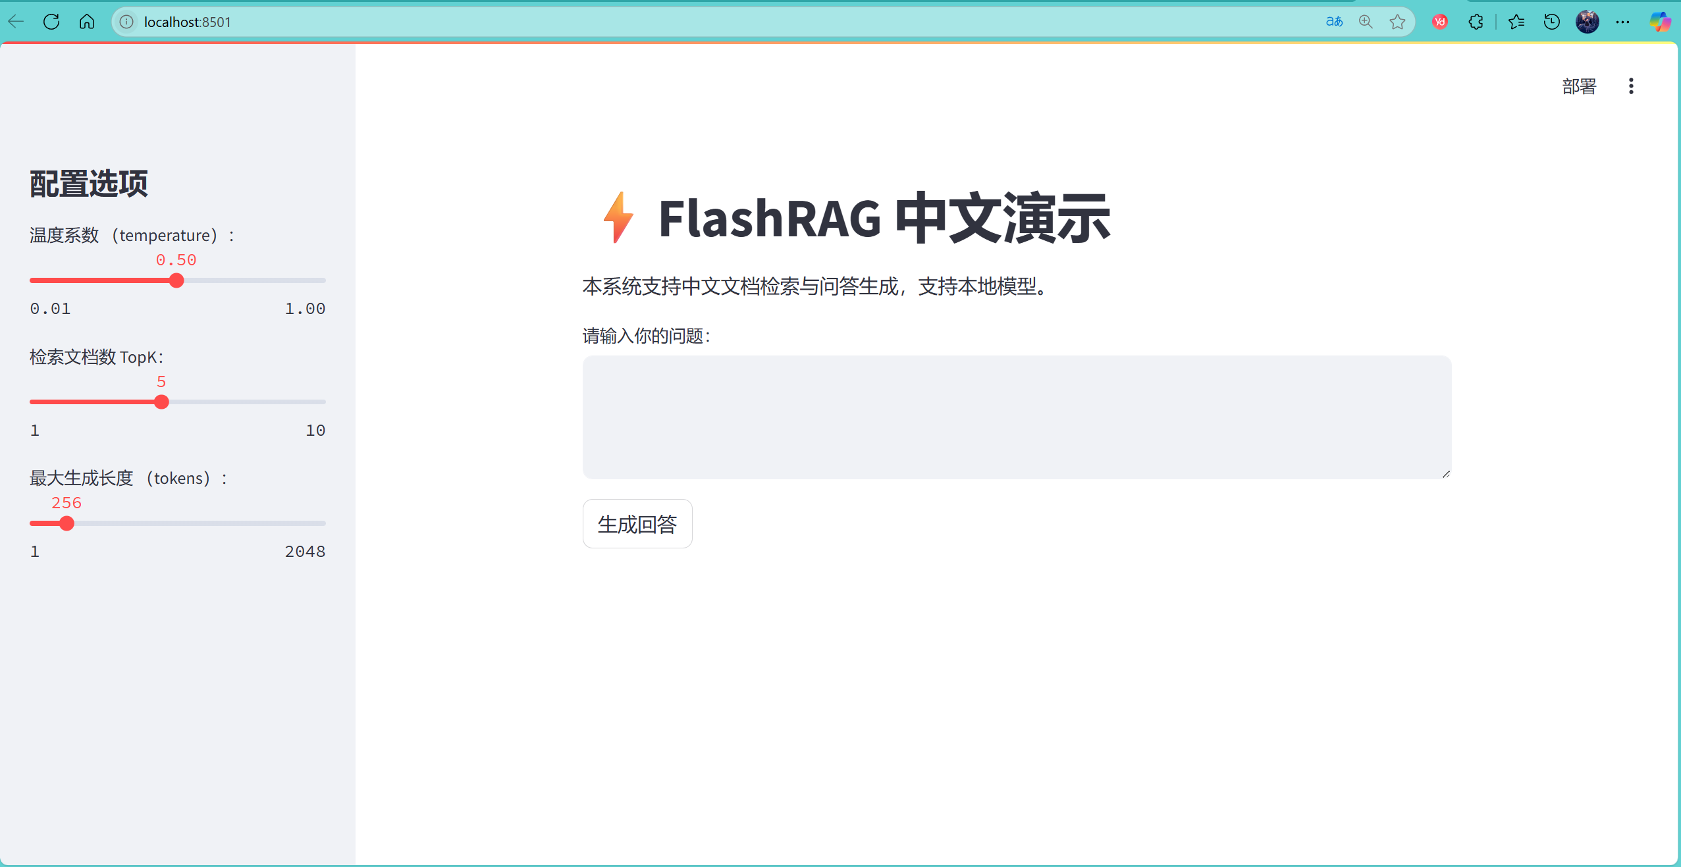The height and width of the screenshot is (867, 1681).
Task: Go to browser home page icon
Action: tap(87, 22)
